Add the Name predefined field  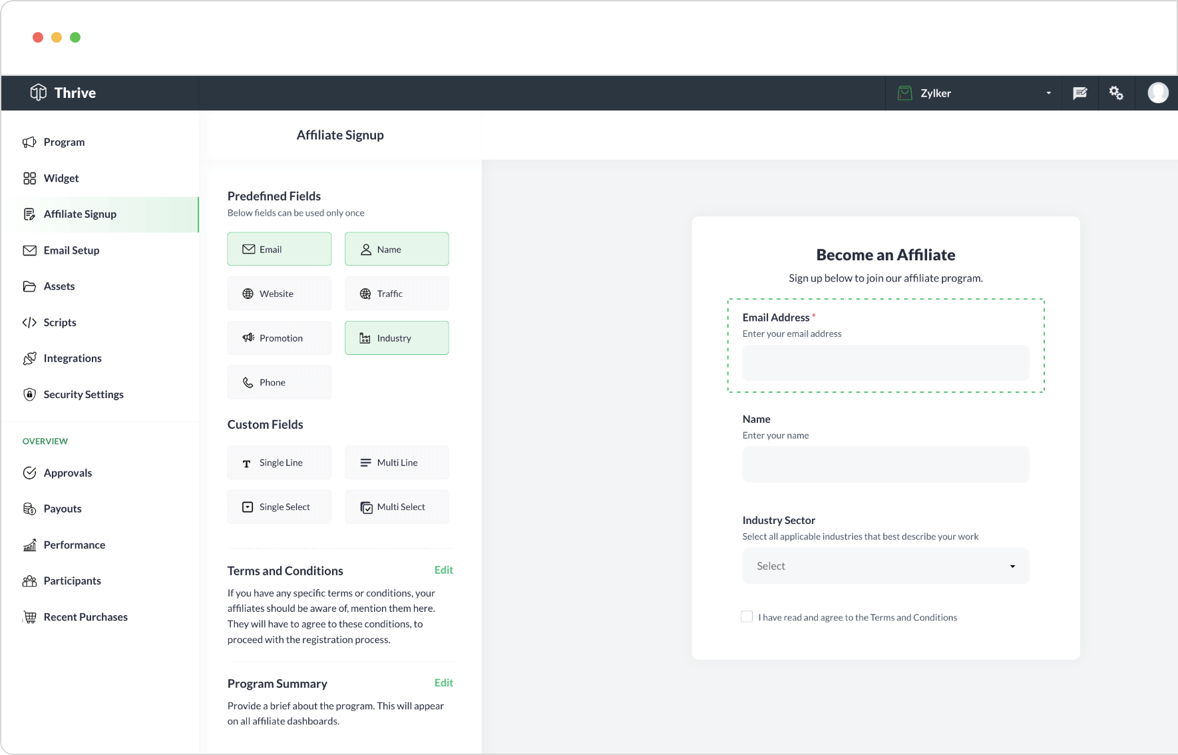pyautogui.click(x=397, y=249)
